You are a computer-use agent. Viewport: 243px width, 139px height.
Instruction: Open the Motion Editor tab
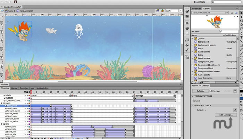click(x=42, y=88)
